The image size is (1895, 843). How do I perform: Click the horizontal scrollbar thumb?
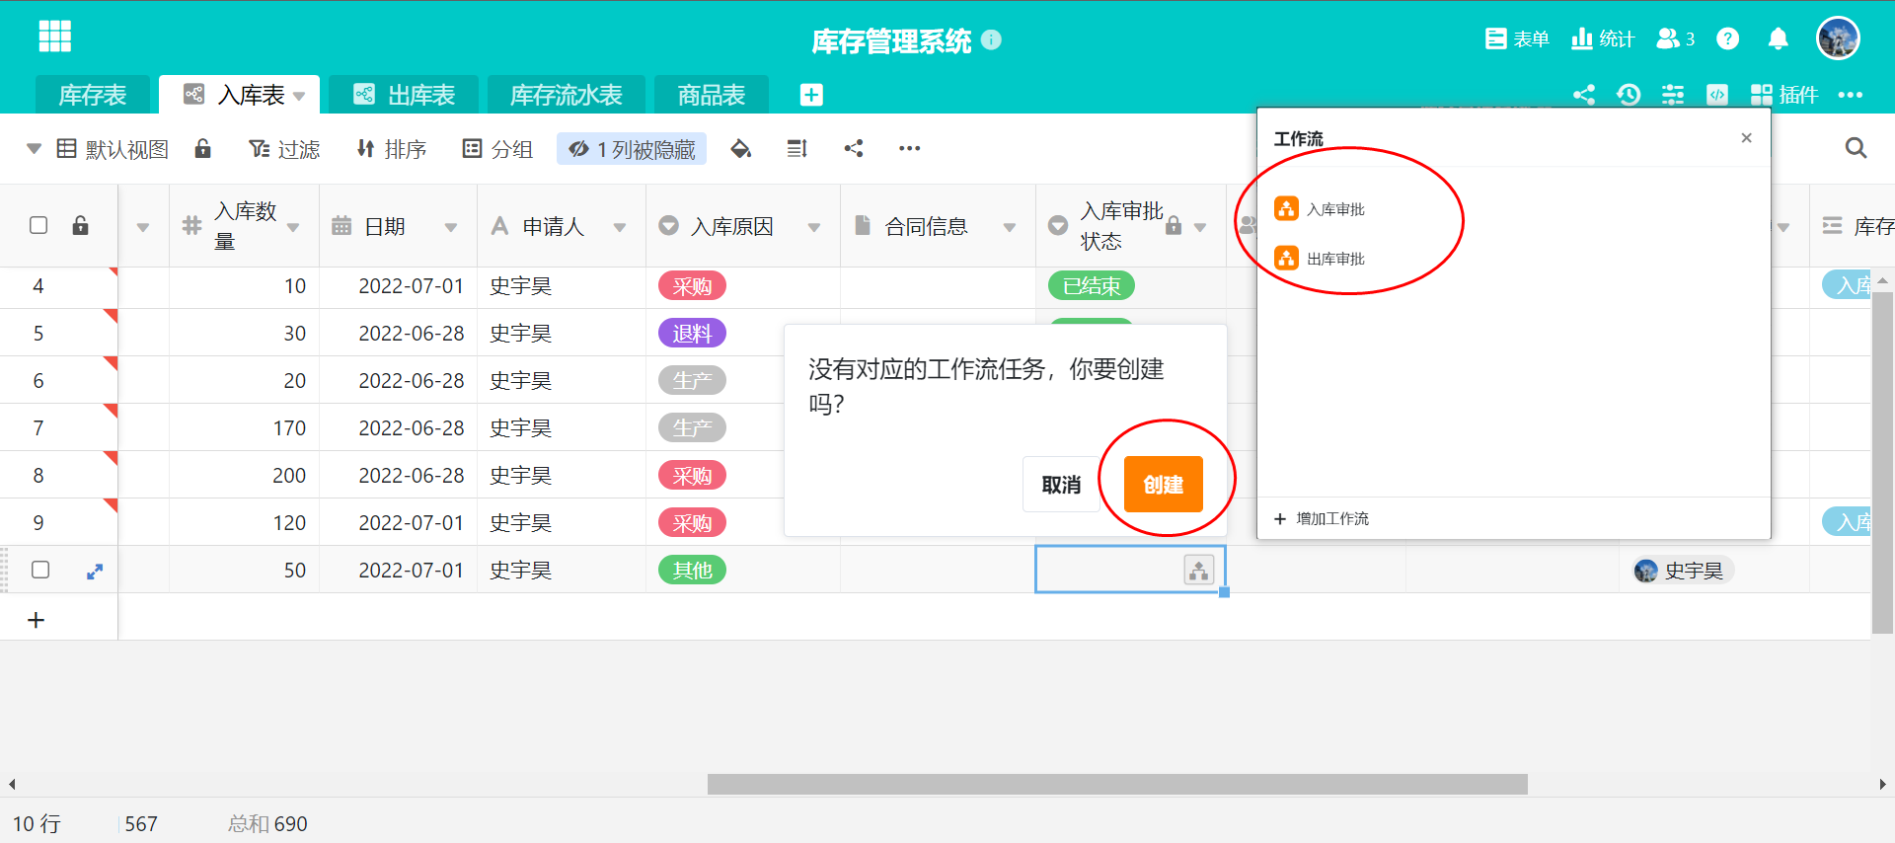pyautogui.click(x=1117, y=785)
